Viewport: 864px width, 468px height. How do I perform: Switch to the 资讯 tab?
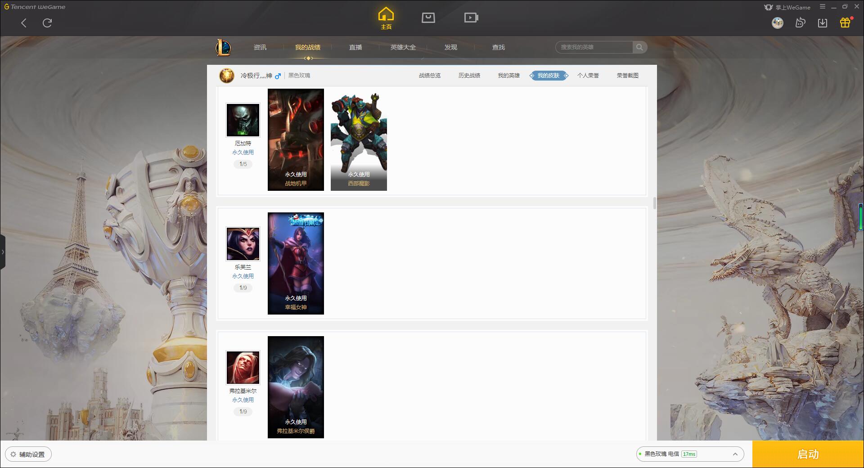pyautogui.click(x=260, y=47)
